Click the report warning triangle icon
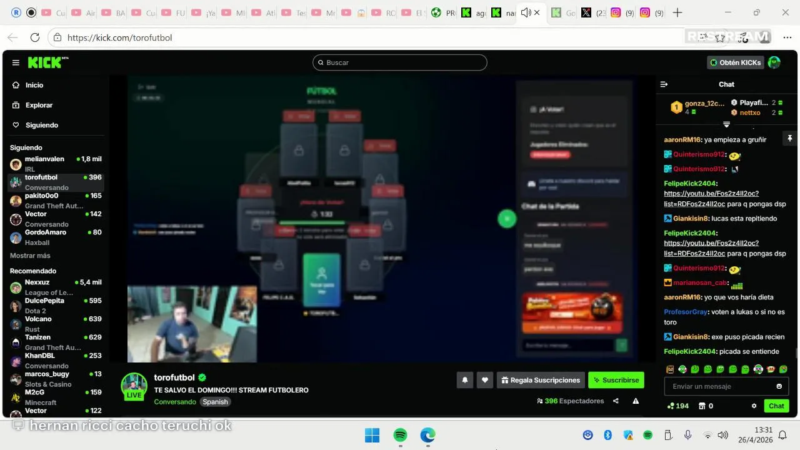 pyautogui.click(x=636, y=401)
